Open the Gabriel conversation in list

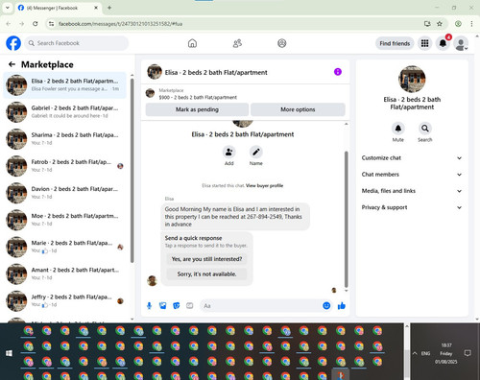pyautogui.click(x=65, y=112)
